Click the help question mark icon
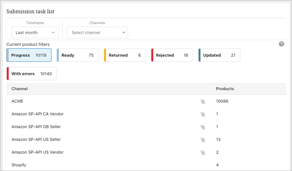 point(281,44)
